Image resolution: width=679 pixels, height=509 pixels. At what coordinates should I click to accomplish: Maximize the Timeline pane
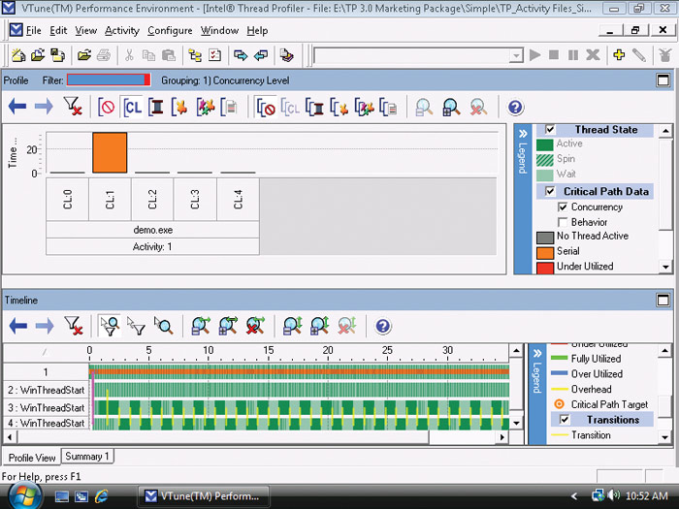[x=663, y=300]
